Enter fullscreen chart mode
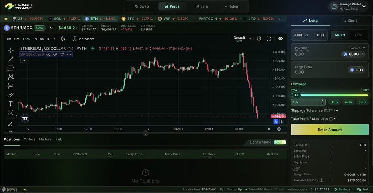This screenshot has width=373, height=193. tap(269, 39)
